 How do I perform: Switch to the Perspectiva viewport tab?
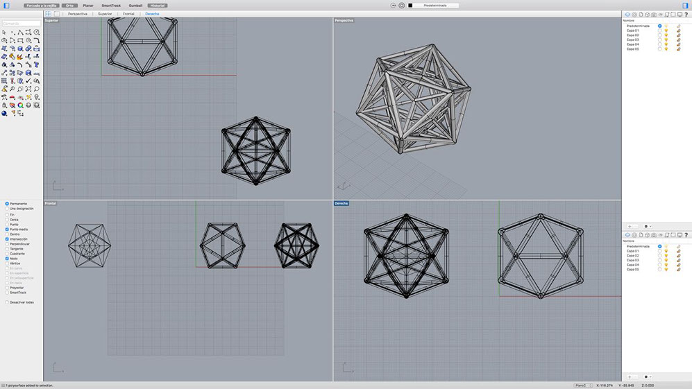[x=78, y=14]
